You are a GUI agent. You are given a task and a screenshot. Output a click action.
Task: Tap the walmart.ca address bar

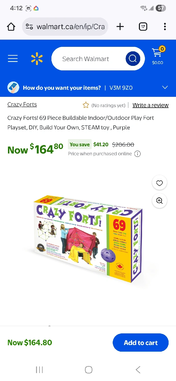click(x=65, y=26)
